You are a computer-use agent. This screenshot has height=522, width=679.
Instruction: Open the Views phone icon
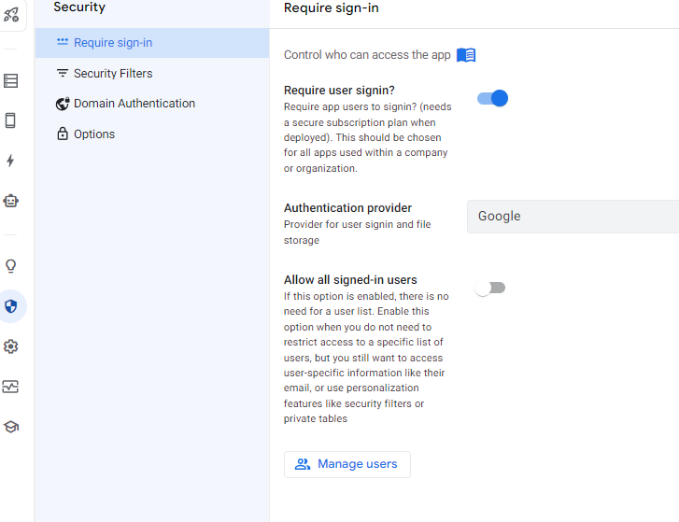pyautogui.click(x=11, y=120)
